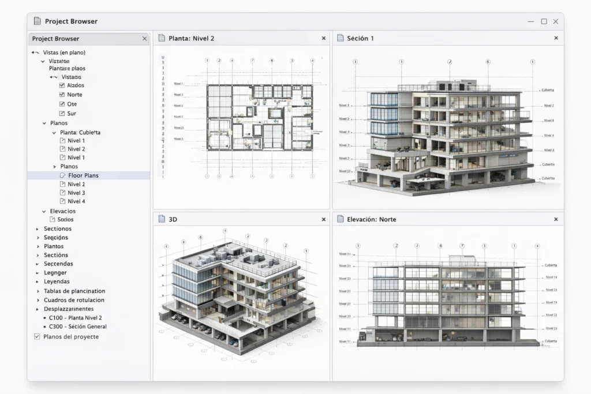Open C100 - Planta Nivel 2 sheet

(x=76, y=317)
